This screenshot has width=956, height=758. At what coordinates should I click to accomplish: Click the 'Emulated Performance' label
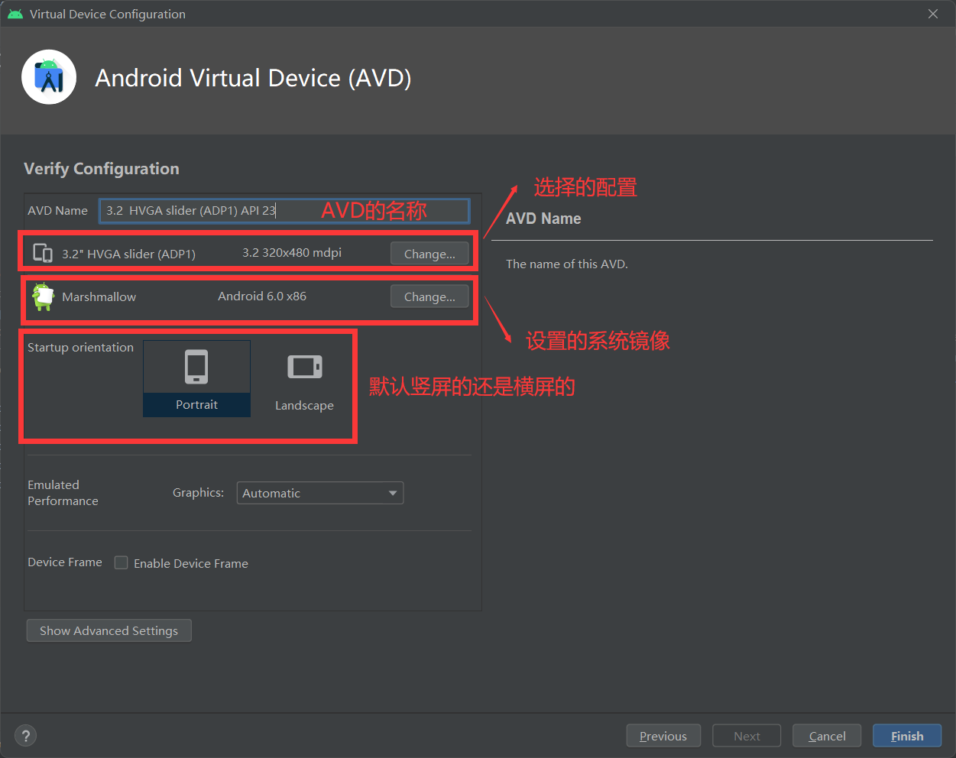[63, 493]
